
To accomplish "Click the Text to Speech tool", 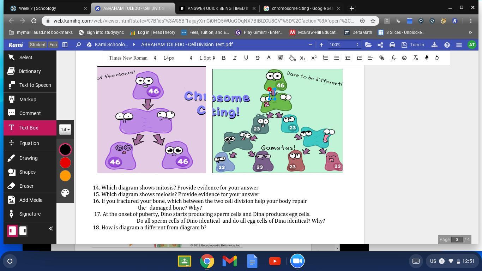I will click(x=35, y=85).
